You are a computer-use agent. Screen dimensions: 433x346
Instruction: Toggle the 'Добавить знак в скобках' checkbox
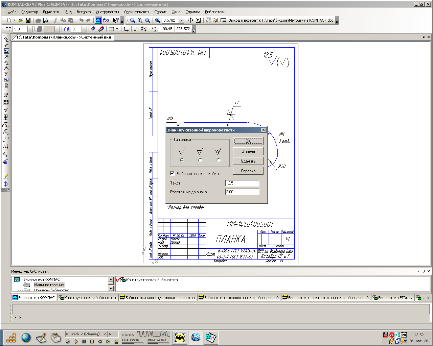(x=173, y=174)
